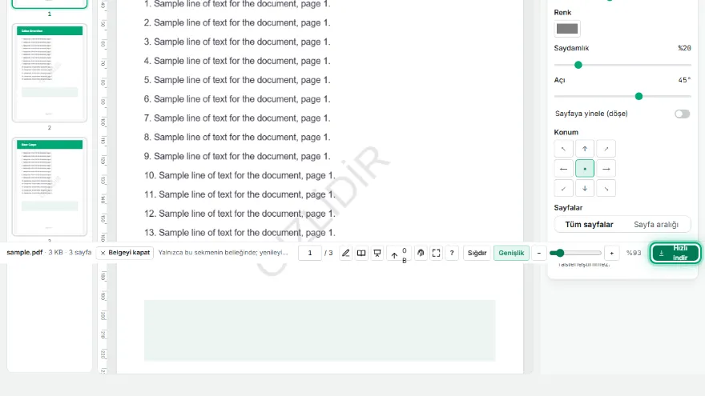The width and height of the screenshot is (705, 396).
Task: Start presentation mode icon
Action: [377, 253]
